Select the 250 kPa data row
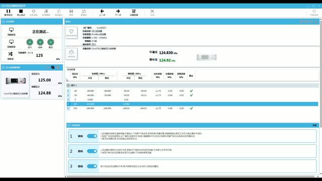Image resolution: width=322 pixels, height=181 pixels. (x=192, y=109)
